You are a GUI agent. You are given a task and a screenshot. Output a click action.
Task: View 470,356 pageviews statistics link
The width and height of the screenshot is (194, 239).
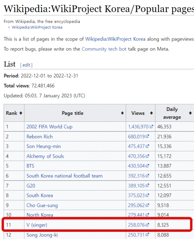136,156
